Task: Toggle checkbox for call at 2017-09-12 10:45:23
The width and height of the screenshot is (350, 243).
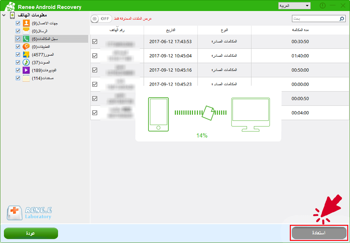Action: tap(95, 84)
